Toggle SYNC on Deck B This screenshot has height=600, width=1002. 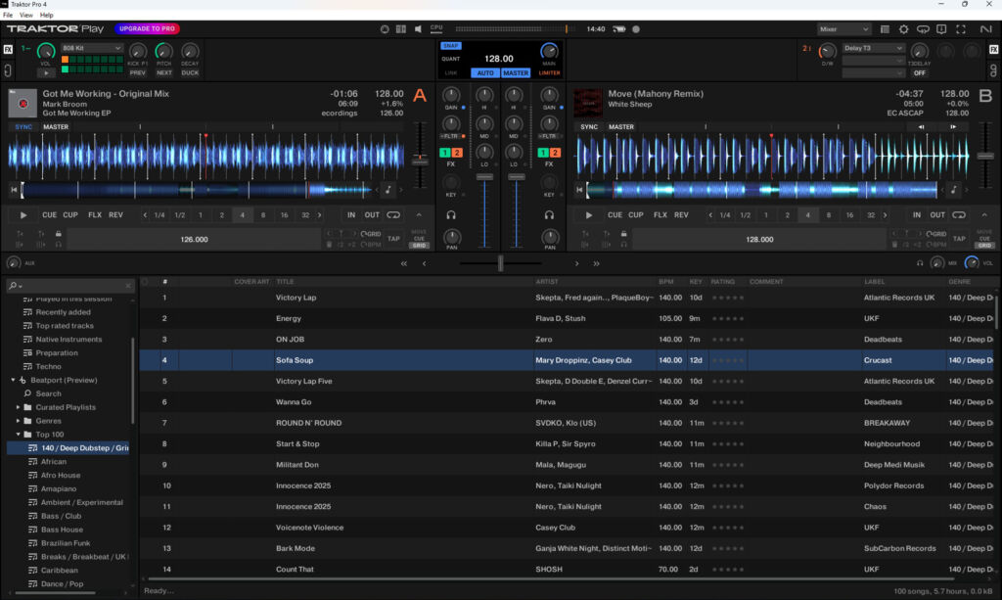point(588,126)
